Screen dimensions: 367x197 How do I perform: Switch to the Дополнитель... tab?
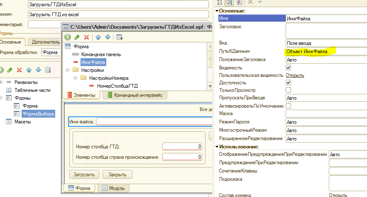point(44,42)
